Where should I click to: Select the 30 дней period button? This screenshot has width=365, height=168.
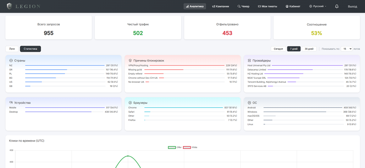309,49
